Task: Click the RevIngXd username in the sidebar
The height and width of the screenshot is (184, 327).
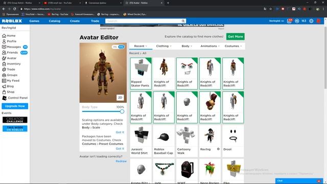Action: (9, 28)
